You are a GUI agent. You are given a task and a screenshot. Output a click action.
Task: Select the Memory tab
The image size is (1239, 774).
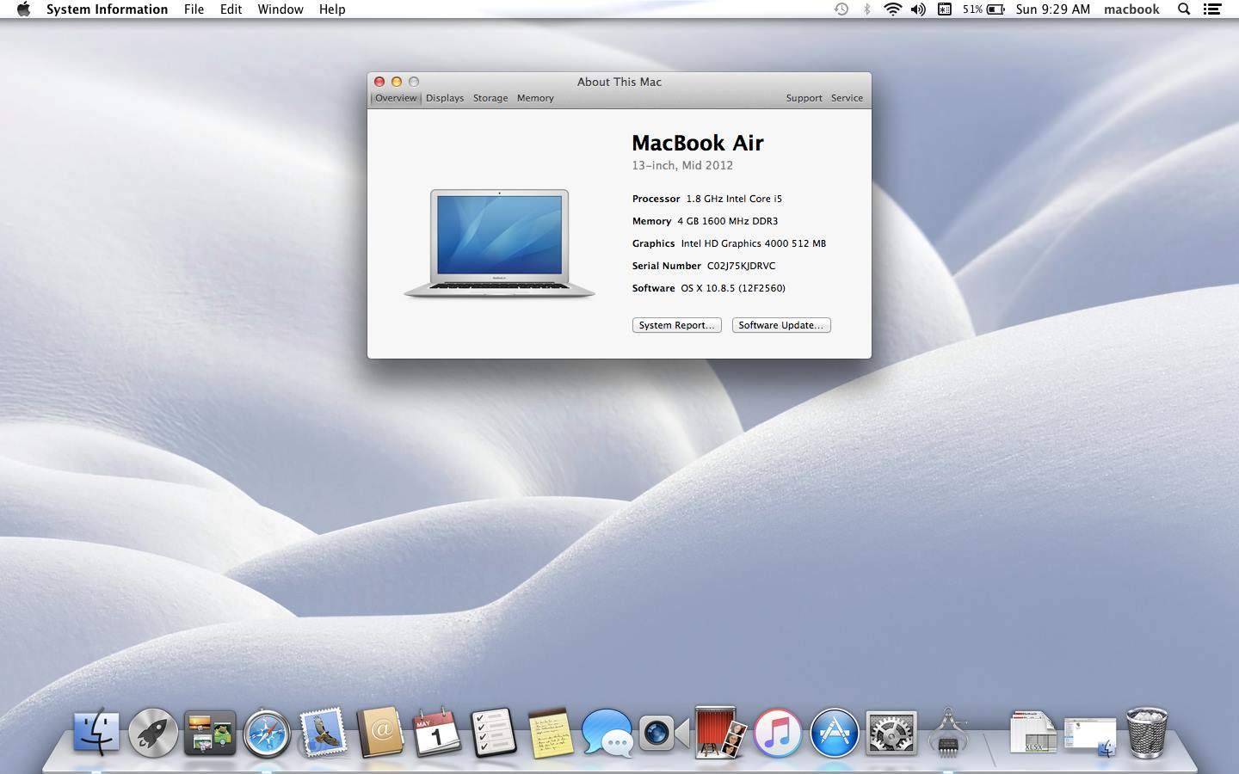coord(535,98)
